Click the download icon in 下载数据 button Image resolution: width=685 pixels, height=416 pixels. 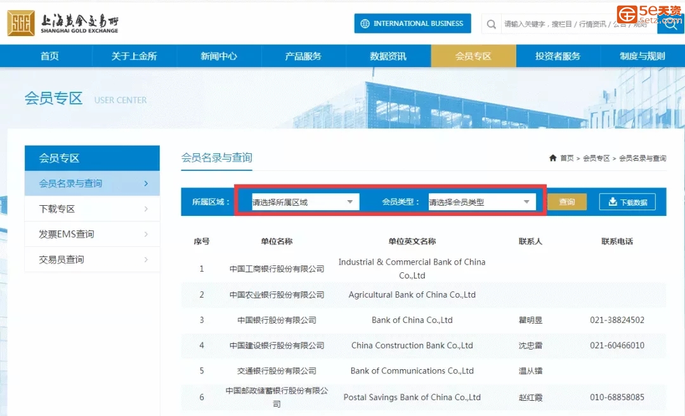(613, 201)
